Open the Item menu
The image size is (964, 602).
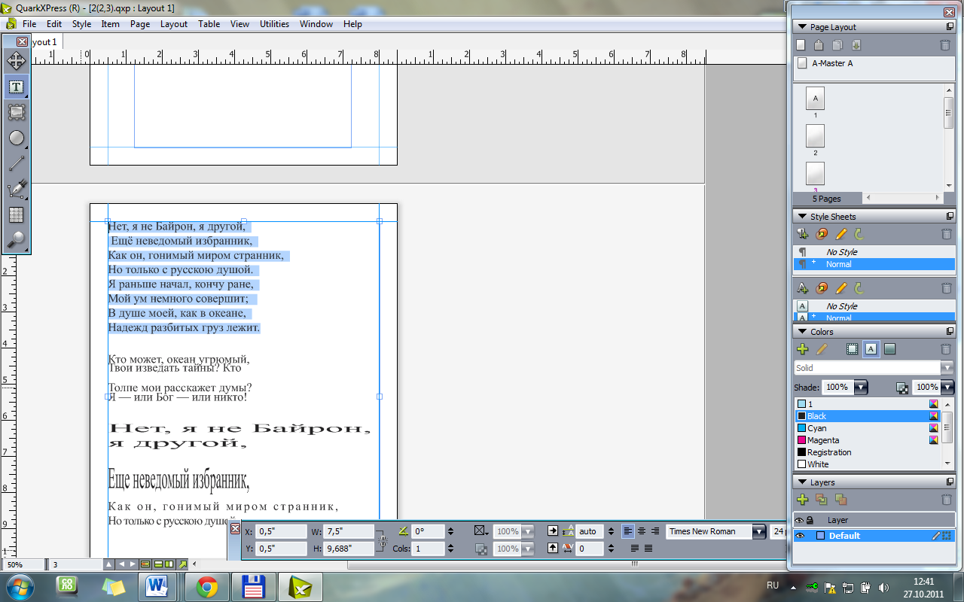(x=111, y=24)
